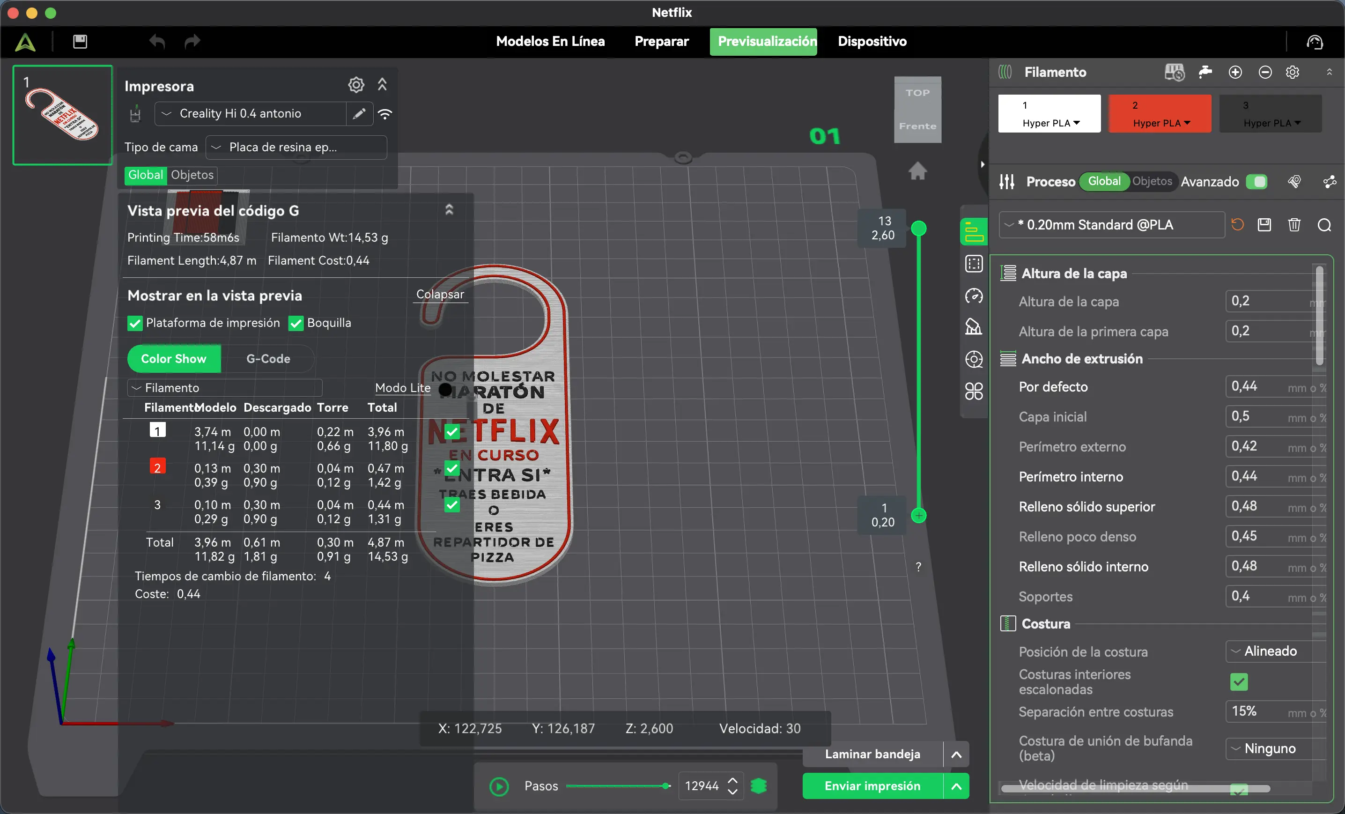This screenshot has width=1345, height=814.
Task: Click the speed gauge sidebar icon
Action: pos(974,296)
